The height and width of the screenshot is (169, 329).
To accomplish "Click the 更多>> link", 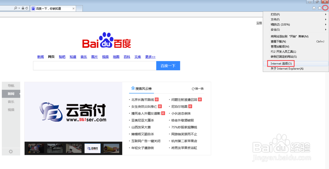I will [x=150, y=57].
